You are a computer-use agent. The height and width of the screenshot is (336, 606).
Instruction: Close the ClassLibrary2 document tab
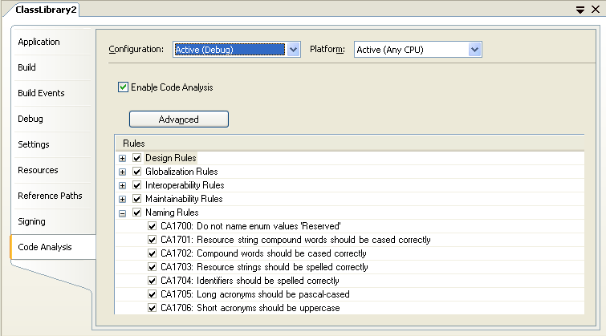pyautogui.click(x=595, y=9)
